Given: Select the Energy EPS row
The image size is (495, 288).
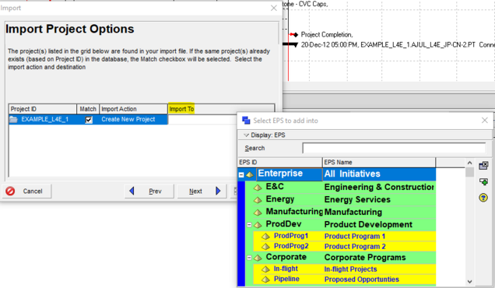Looking at the screenshot, I should tap(340, 200).
